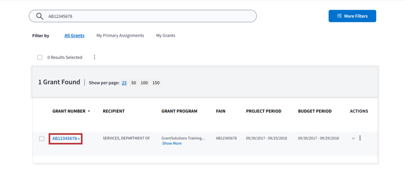
Task: Open bulk actions kebab menu beside Results Selected
Action: 94,57
